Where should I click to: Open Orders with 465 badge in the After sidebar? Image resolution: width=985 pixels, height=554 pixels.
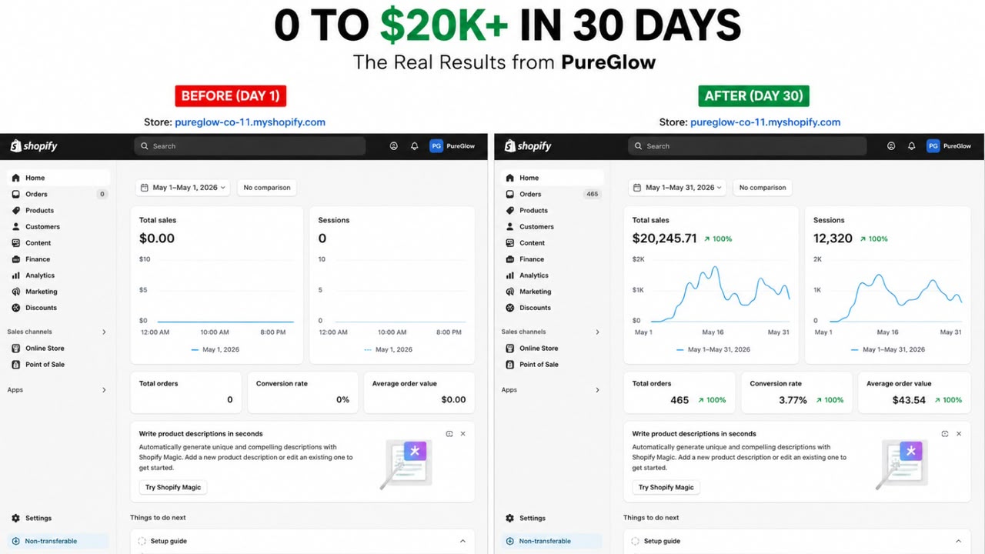(552, 194)
